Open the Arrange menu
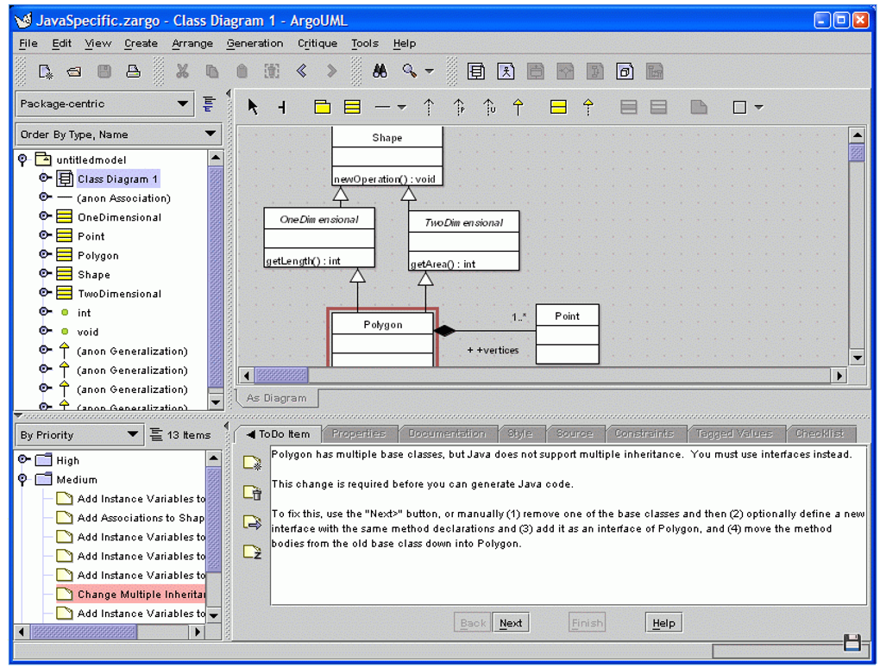 click(192, 43)
